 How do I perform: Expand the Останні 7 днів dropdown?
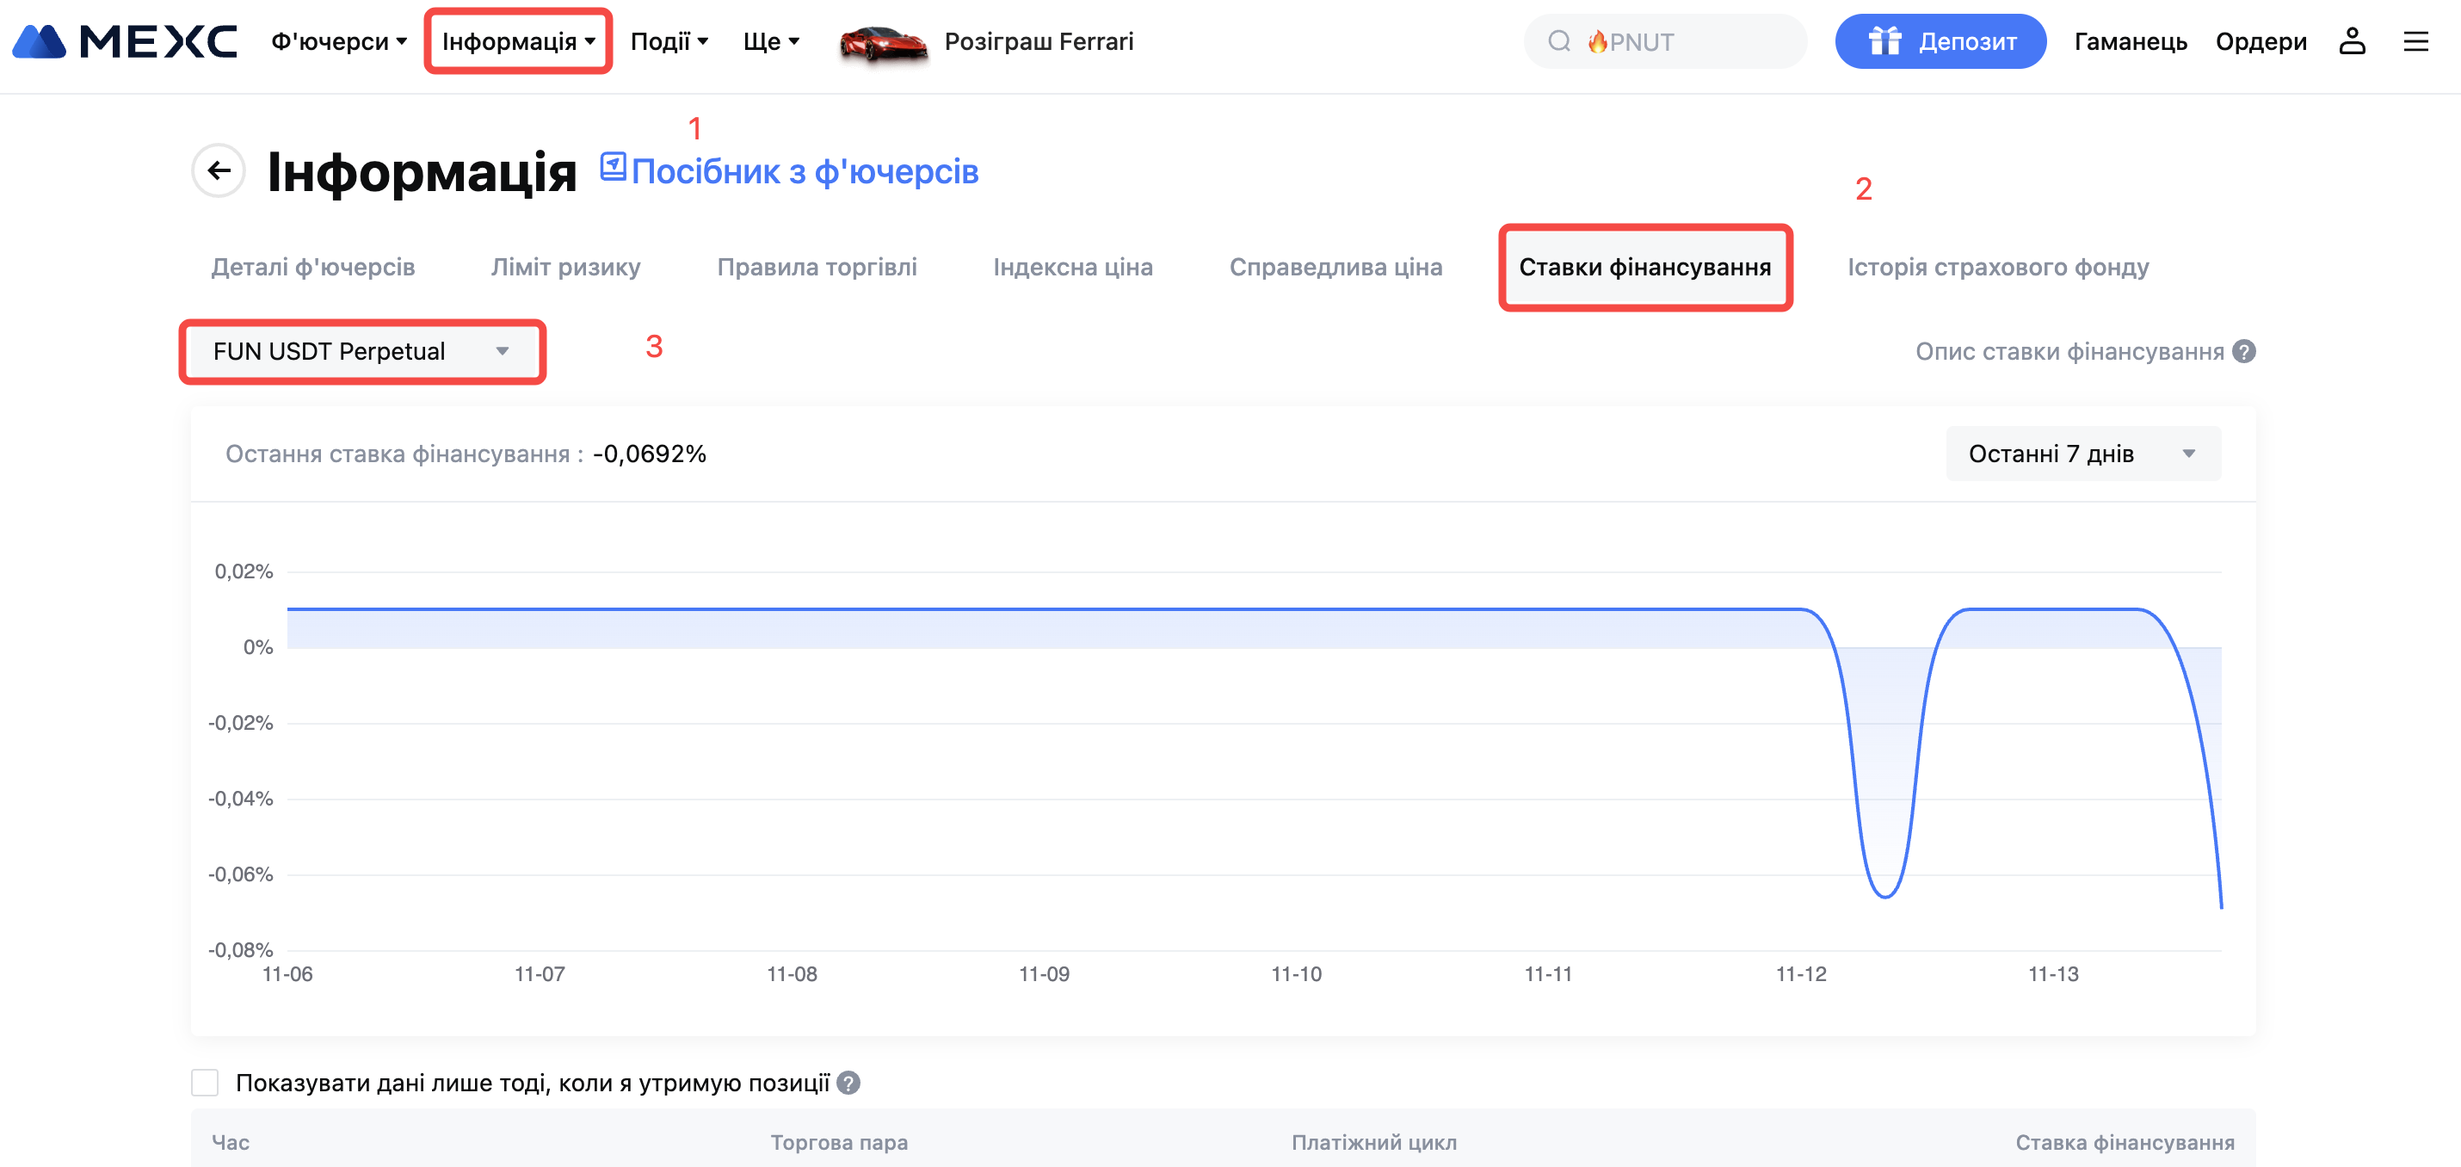pos(2082,454)
